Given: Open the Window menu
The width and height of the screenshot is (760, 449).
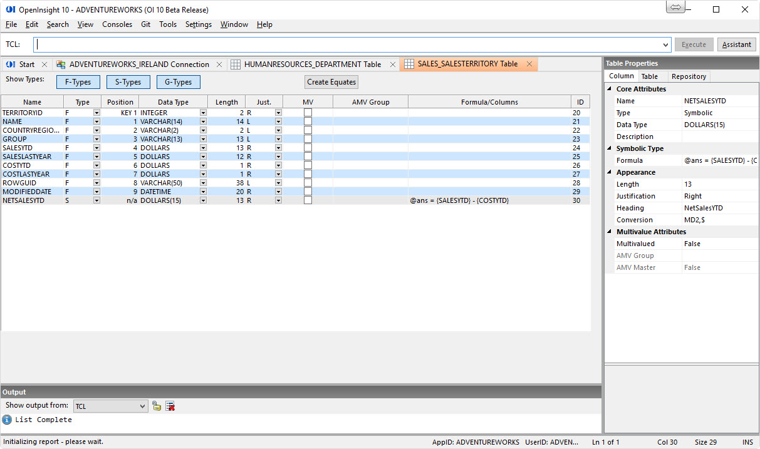Looking at the screenshot, I should click(x=234, y=24).
